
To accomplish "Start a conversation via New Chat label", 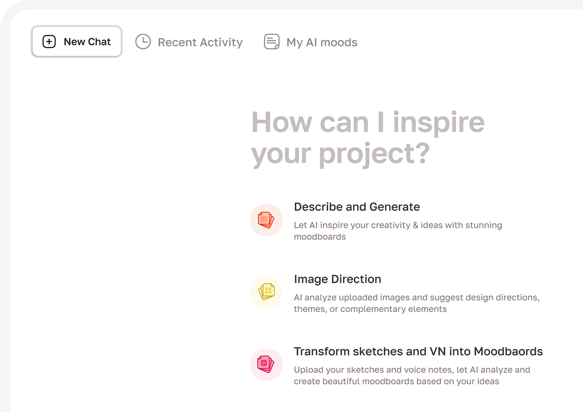I will pos(87,42).
